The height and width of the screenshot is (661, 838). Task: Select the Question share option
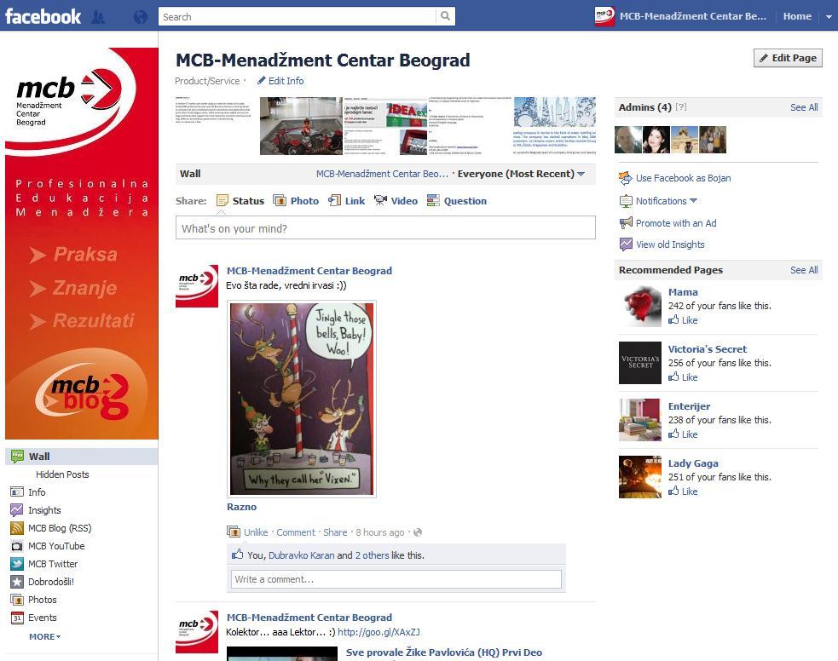[457, 201]
